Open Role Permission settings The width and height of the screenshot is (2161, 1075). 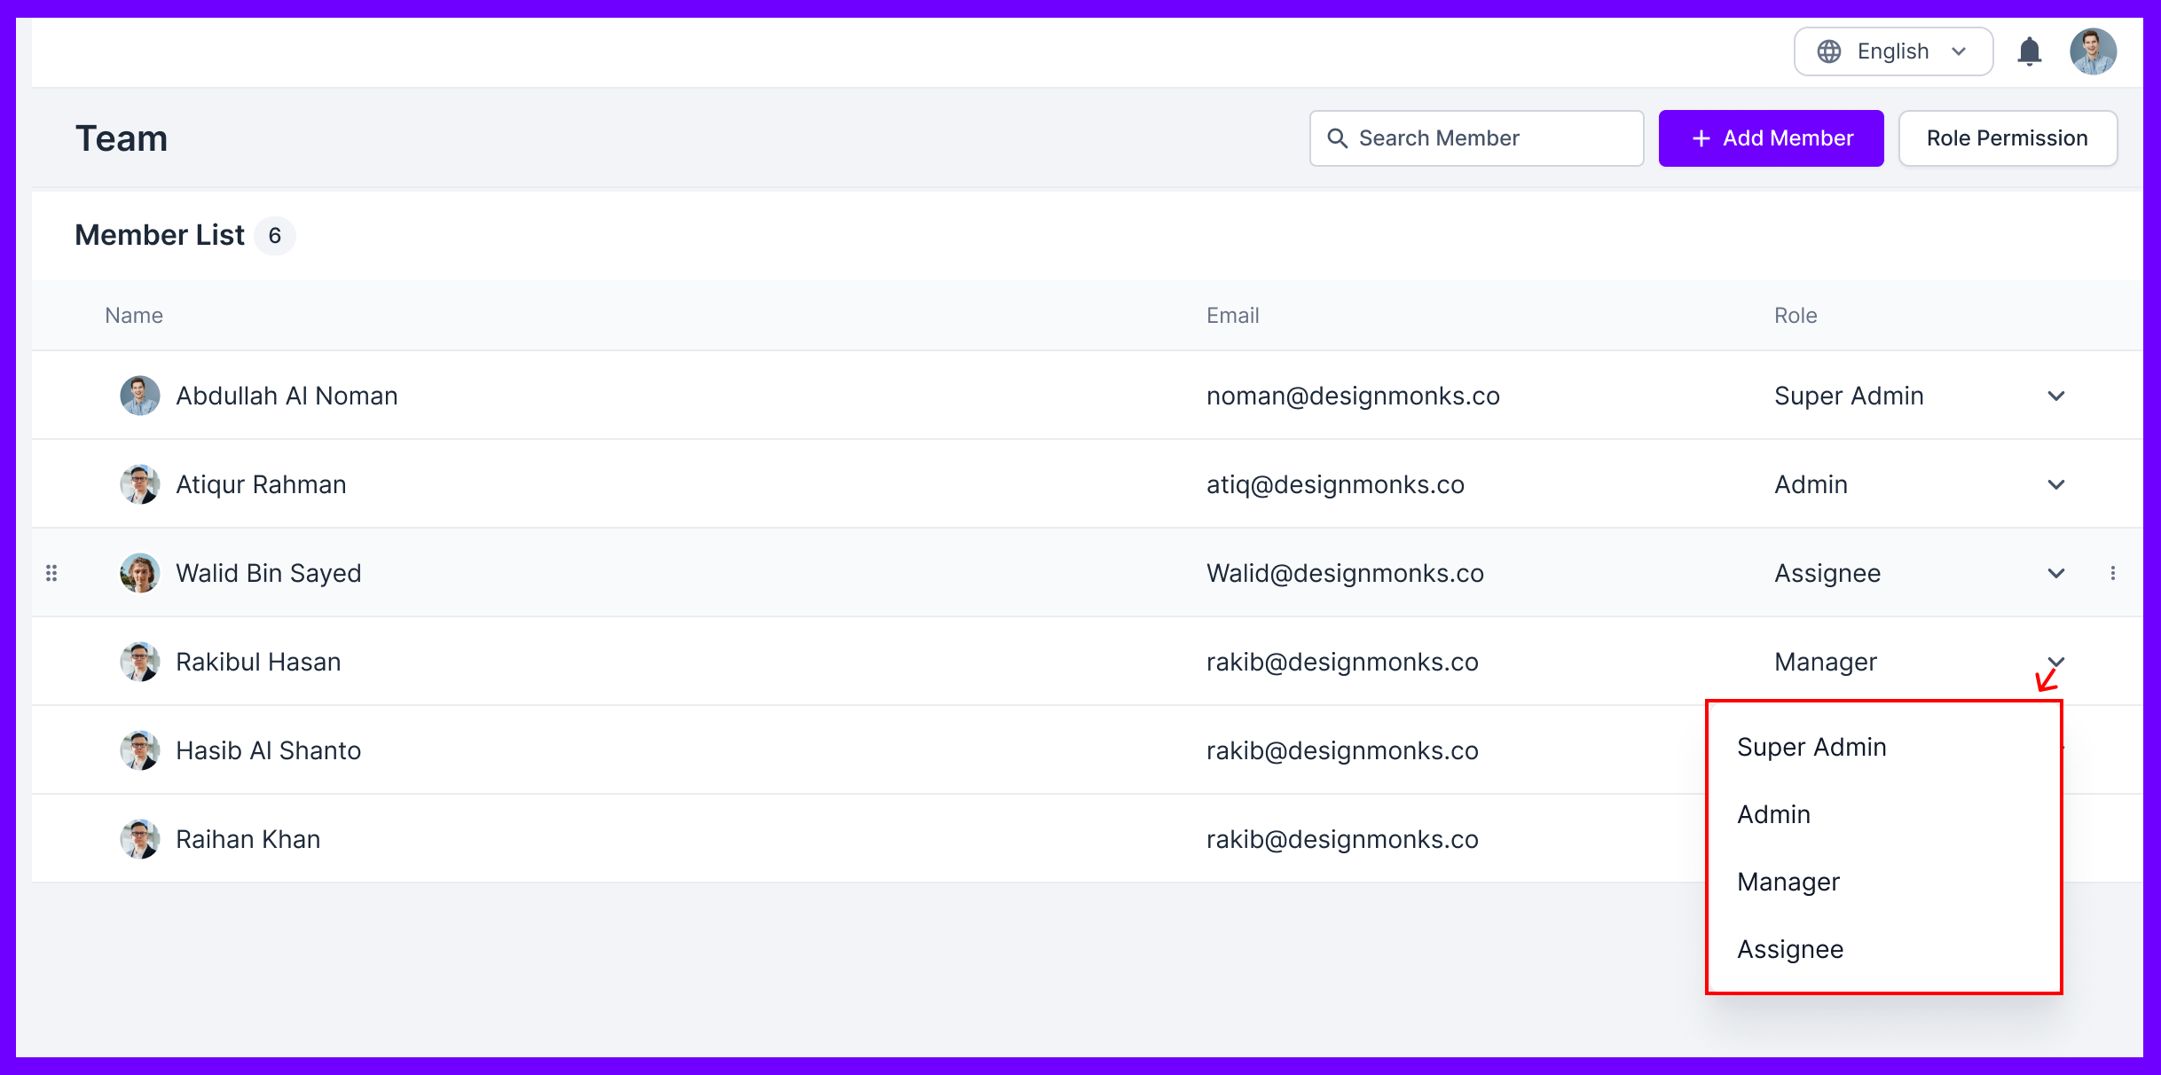point(2008,138)
